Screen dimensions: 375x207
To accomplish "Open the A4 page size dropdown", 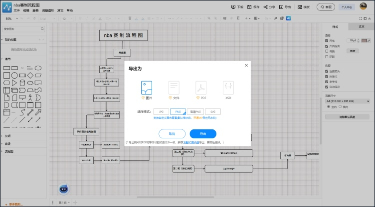I will pos(348,101).
